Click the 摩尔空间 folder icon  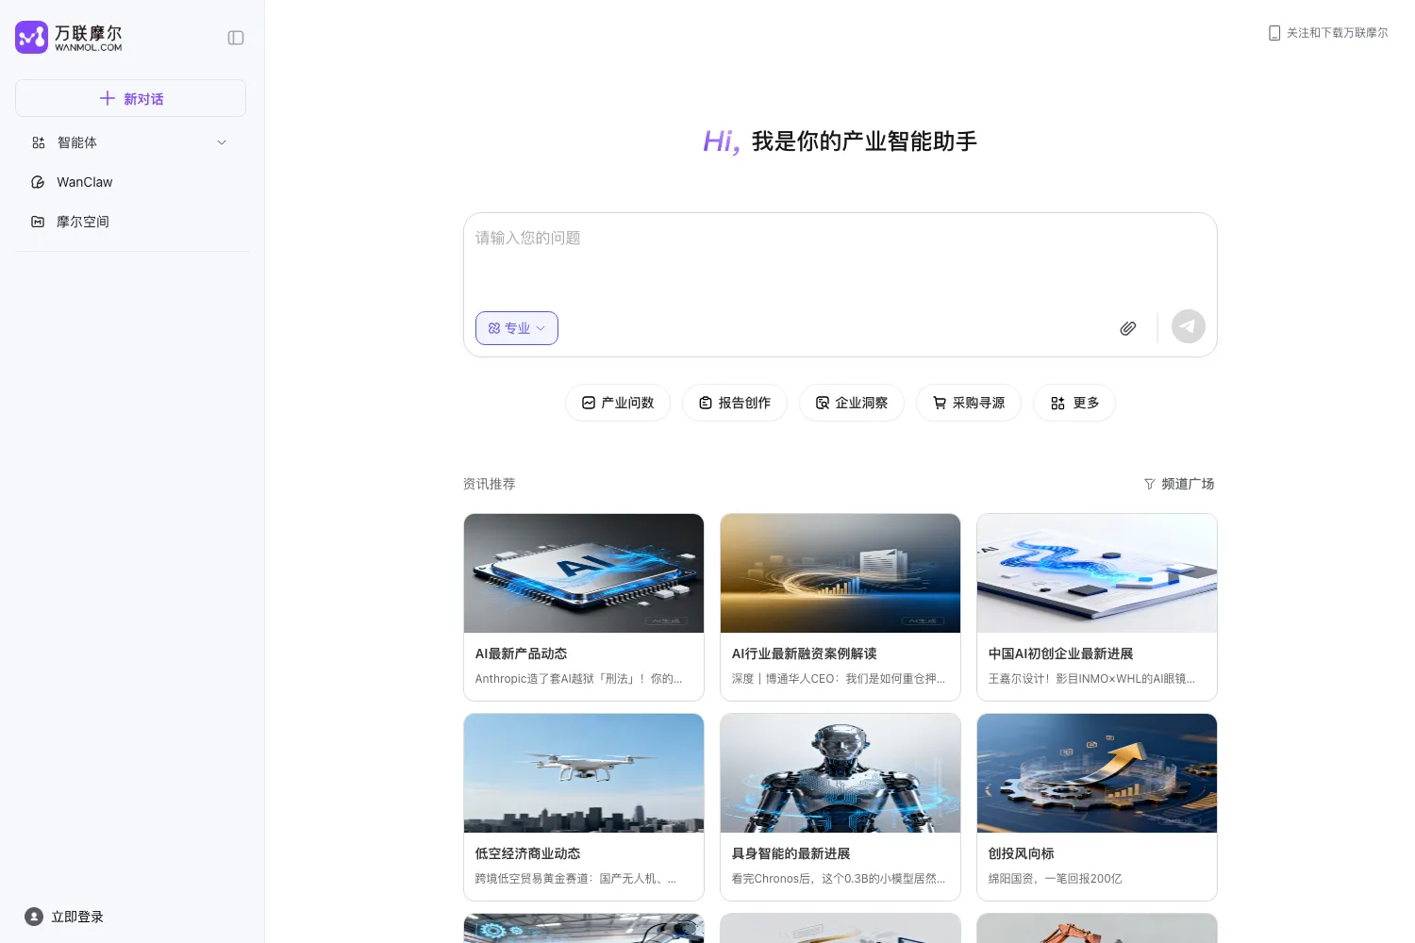coord(38,222)
